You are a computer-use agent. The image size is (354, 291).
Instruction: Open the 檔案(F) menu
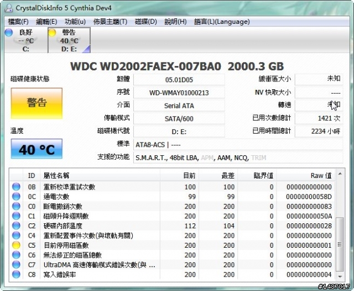(x=18, y=22)
